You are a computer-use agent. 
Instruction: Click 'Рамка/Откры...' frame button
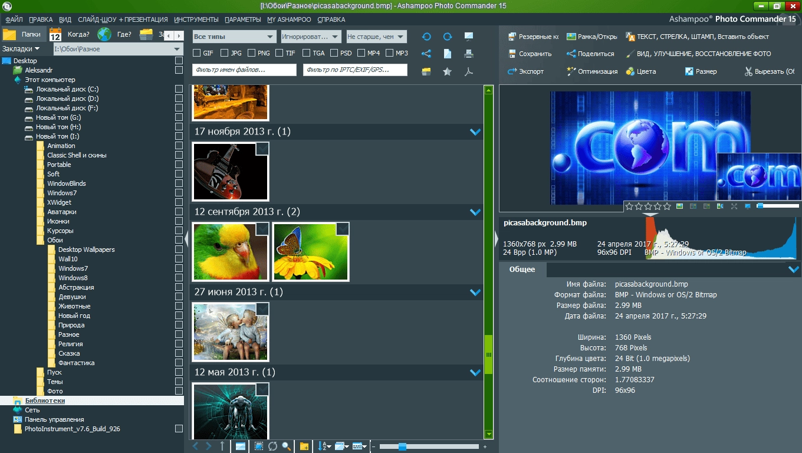click(592, 37)
